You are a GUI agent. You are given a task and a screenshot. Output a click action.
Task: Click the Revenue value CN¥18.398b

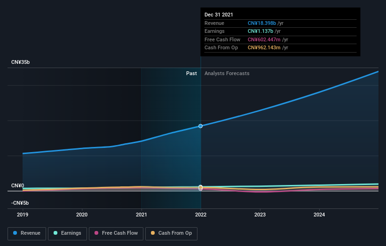coord(262,23)
